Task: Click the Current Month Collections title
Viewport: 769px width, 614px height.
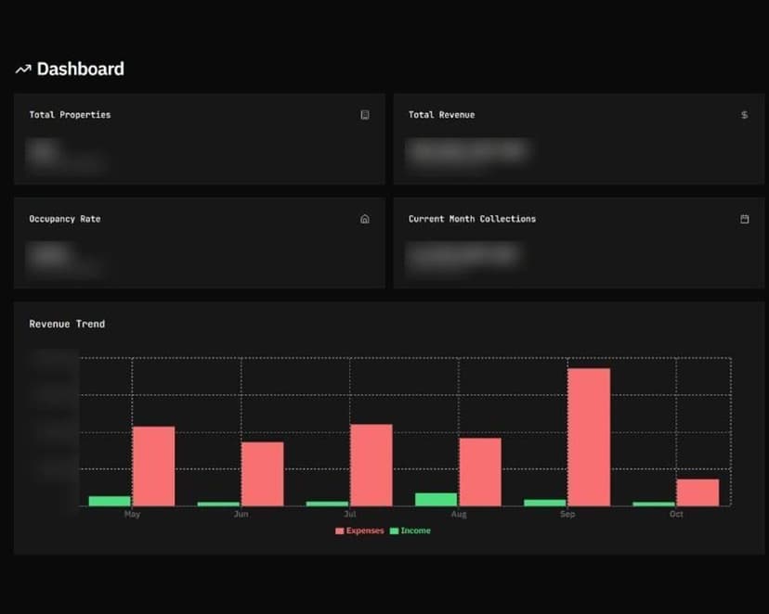Action: tap(472, 219)
